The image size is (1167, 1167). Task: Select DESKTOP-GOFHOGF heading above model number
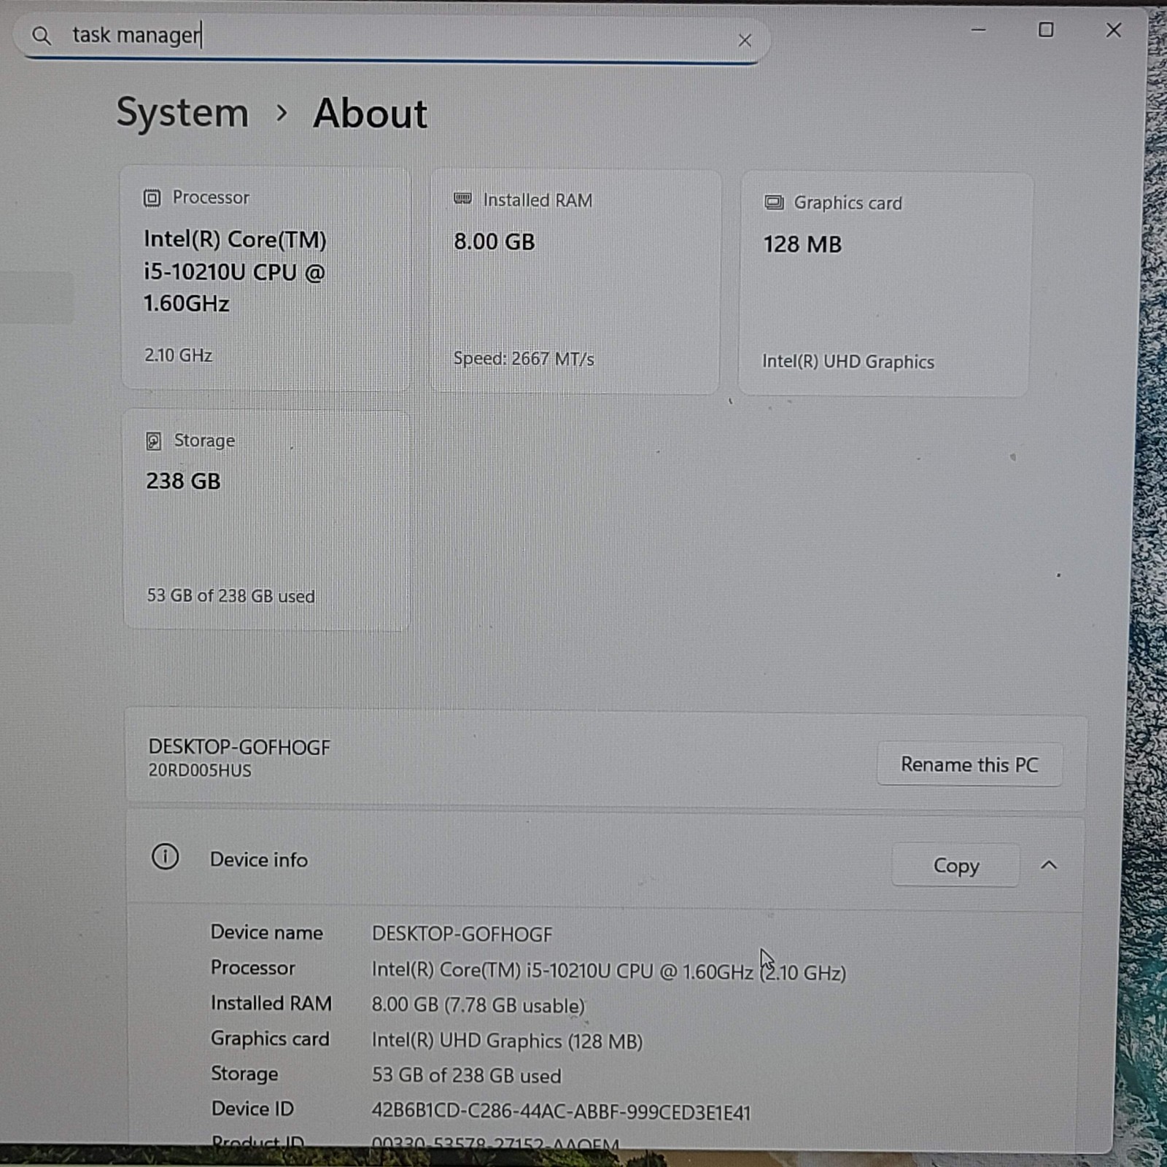click(239, 747)
